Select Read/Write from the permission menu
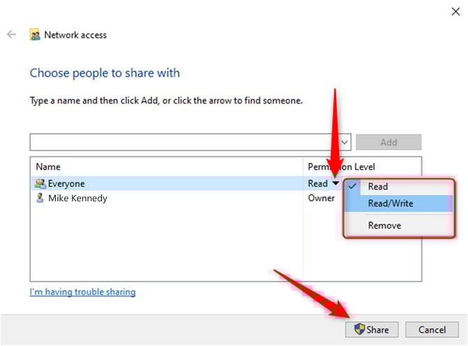Viewport: 468px width, 346px height. (391, 204)
